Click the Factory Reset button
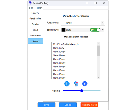The image size is (136, 111). tap(90, 105)
